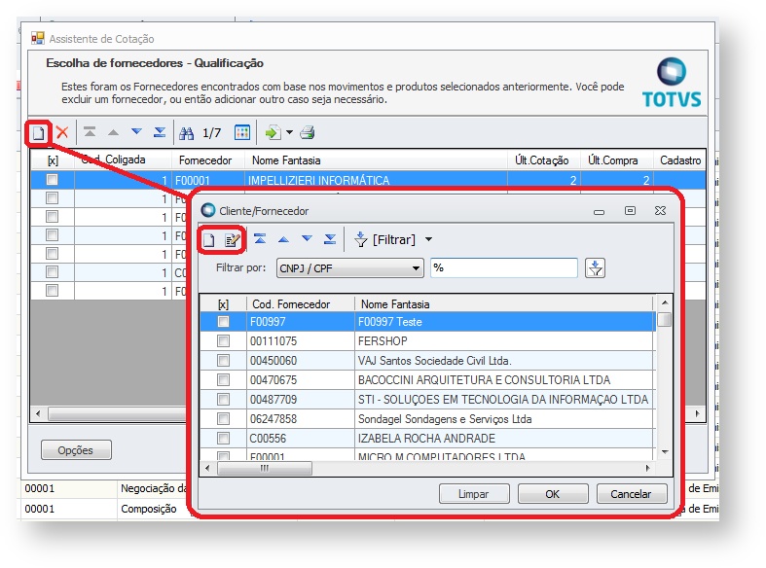Click the binoculars search icon
This screenshot has width=766, height=568.
coord(187,132)
